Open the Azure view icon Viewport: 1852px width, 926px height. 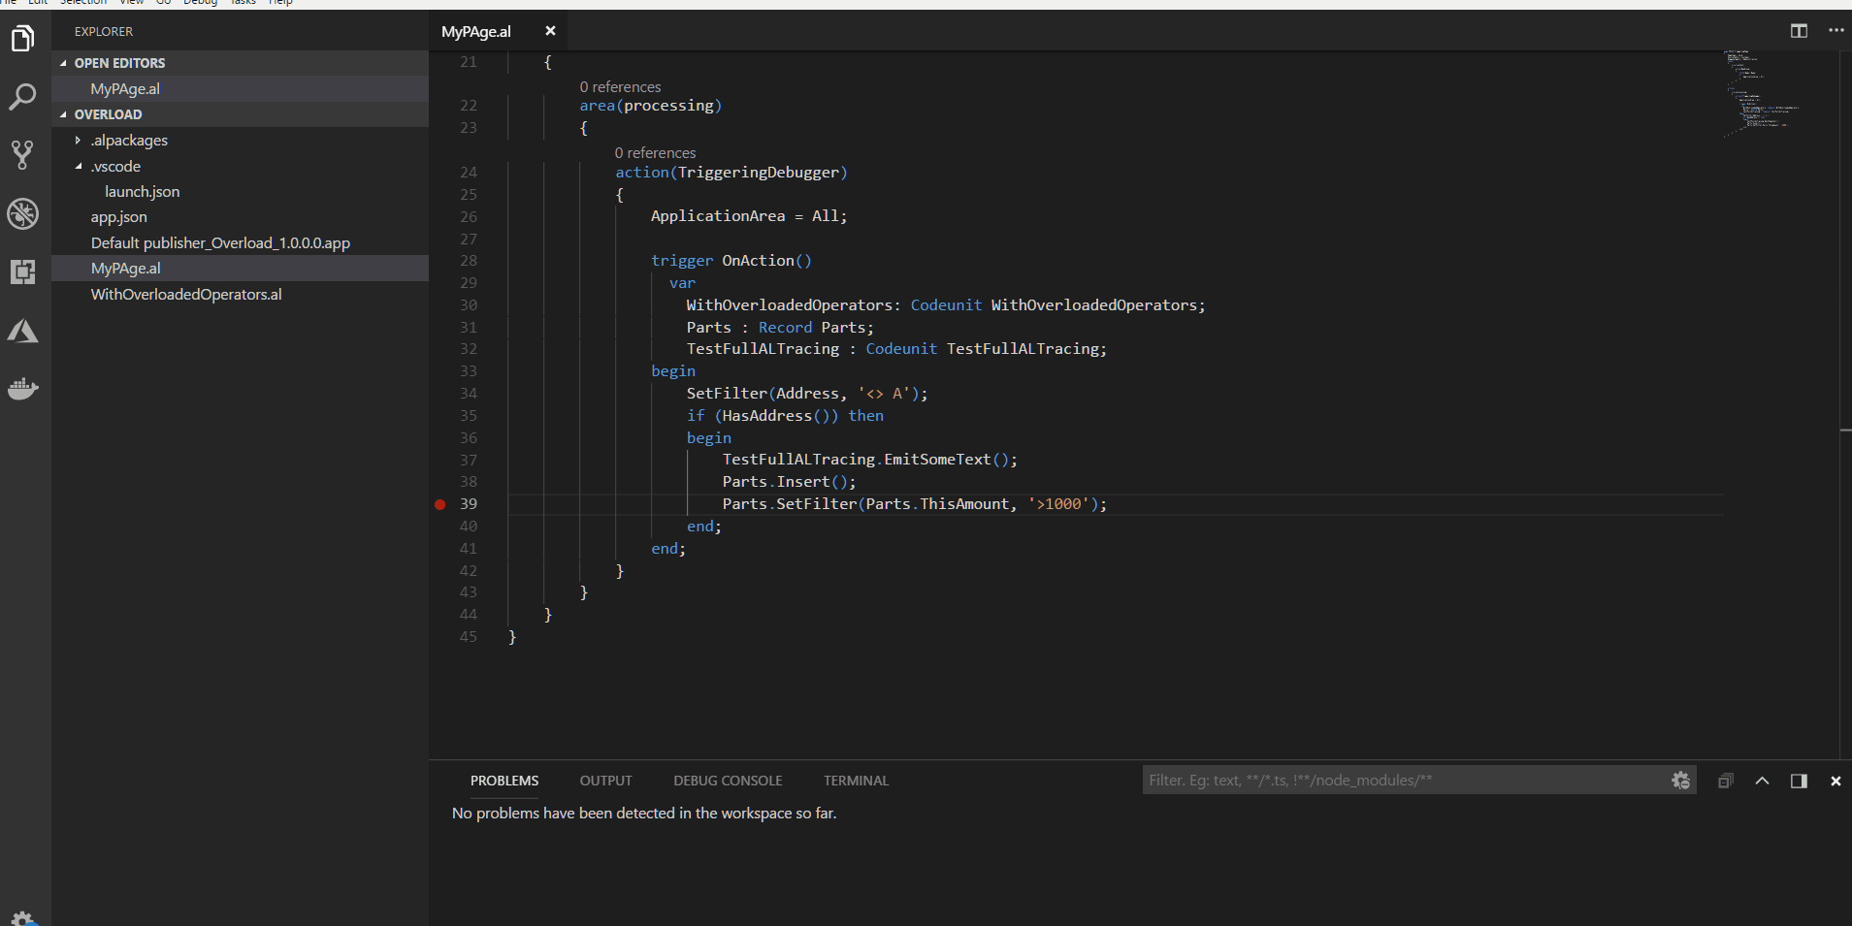[x=22, y=332]
